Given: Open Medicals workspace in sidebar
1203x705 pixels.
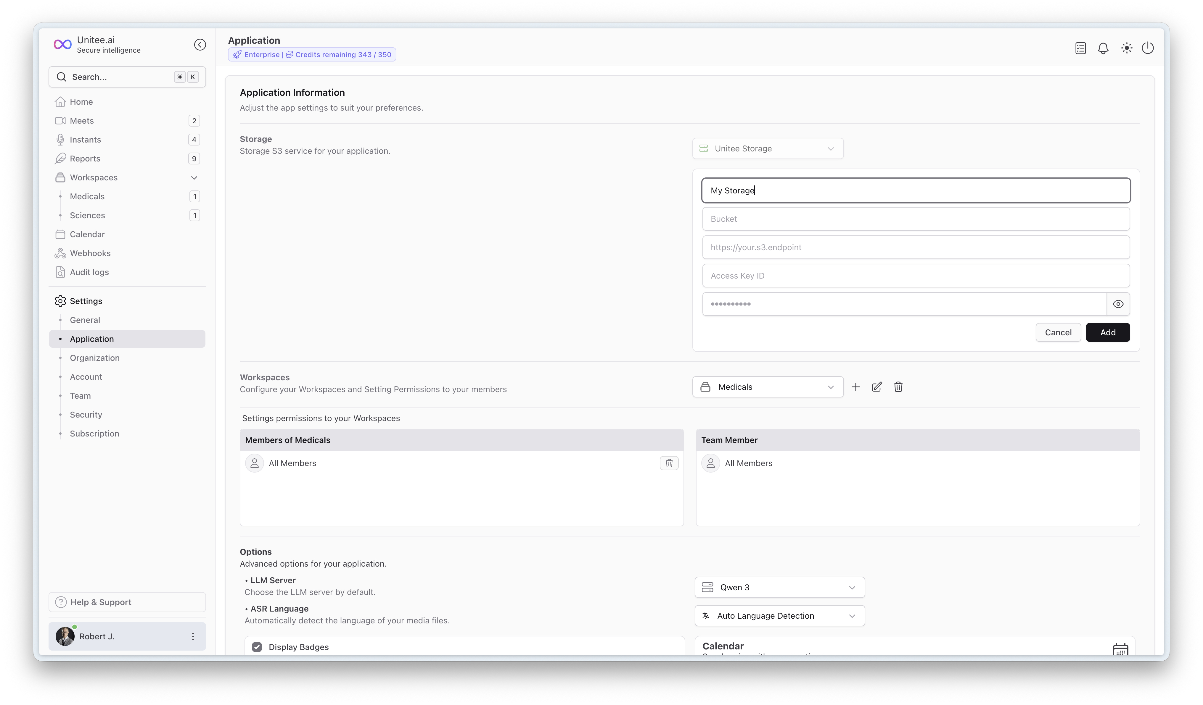Looking at the screenshot, I should click(x=127, y=197).
